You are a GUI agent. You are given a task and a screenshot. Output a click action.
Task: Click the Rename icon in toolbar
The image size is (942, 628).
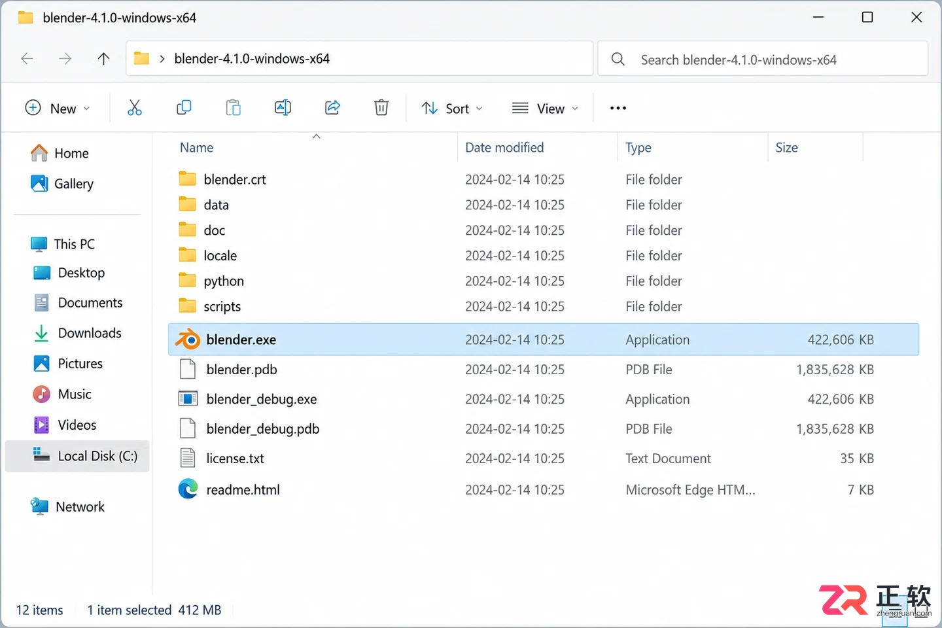tap(283, 108)
